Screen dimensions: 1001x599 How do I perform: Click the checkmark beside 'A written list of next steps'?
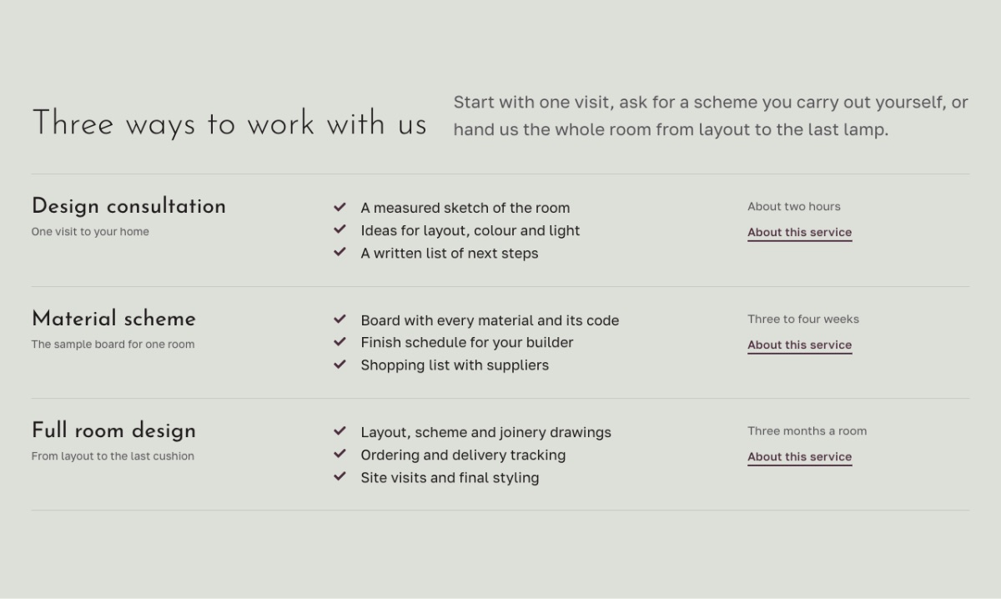pos(340,252)
